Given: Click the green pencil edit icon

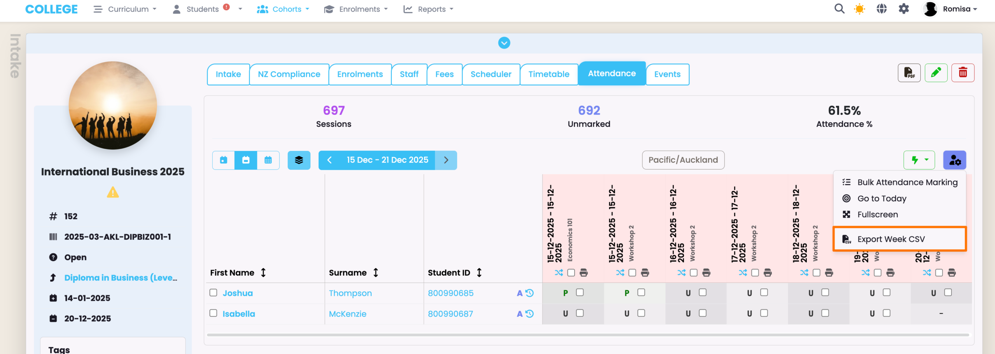Looking at the screenshot, I should tap(936, 73).
